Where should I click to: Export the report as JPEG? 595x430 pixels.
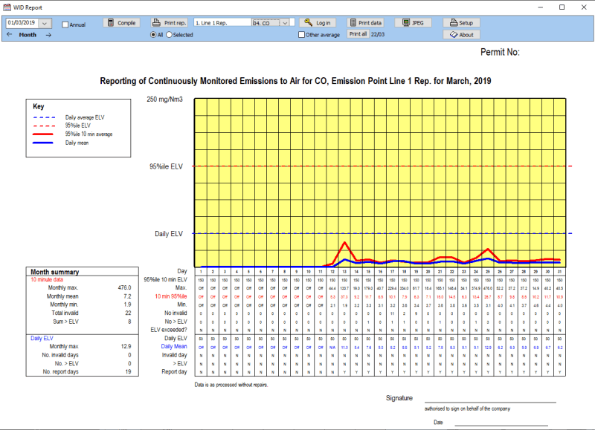pos(413,23)
